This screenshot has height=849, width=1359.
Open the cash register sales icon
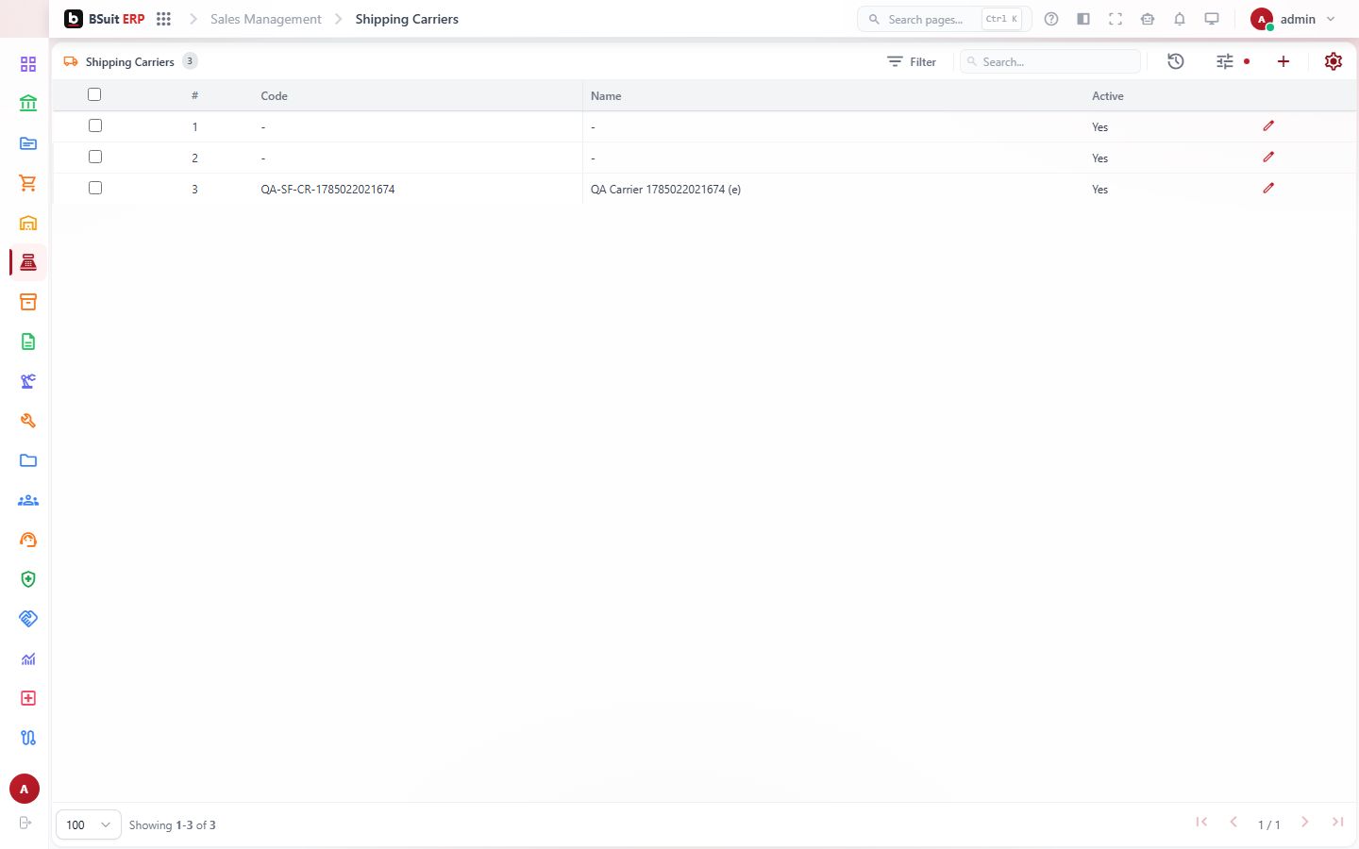28,262
